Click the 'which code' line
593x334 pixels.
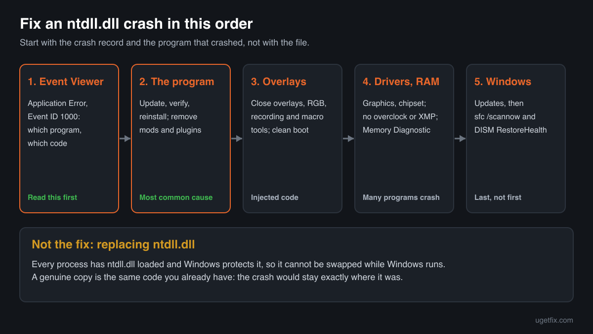[x=47, y=143]
